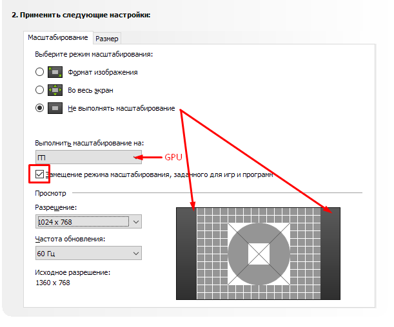394x327 pixels.
Task: Click the aspect ratio scaling mode icon
Action: pos(55,72)
